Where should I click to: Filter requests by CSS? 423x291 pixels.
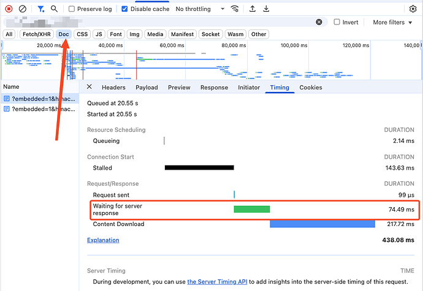[x=82, y=34]
